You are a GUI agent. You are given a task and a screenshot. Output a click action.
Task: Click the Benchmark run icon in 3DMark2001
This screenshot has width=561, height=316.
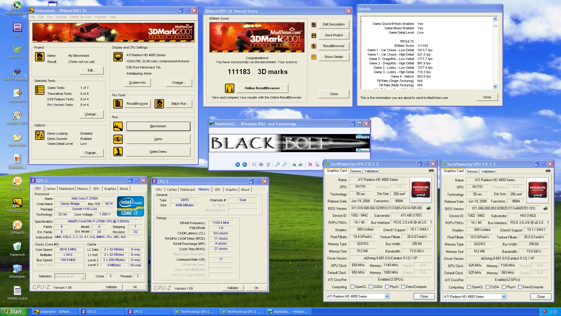118,126
